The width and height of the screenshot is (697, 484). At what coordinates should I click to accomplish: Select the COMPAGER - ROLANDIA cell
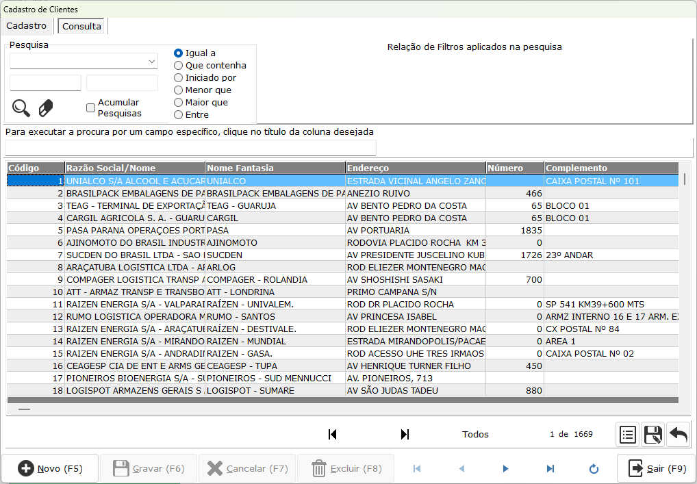pos(276,279)
